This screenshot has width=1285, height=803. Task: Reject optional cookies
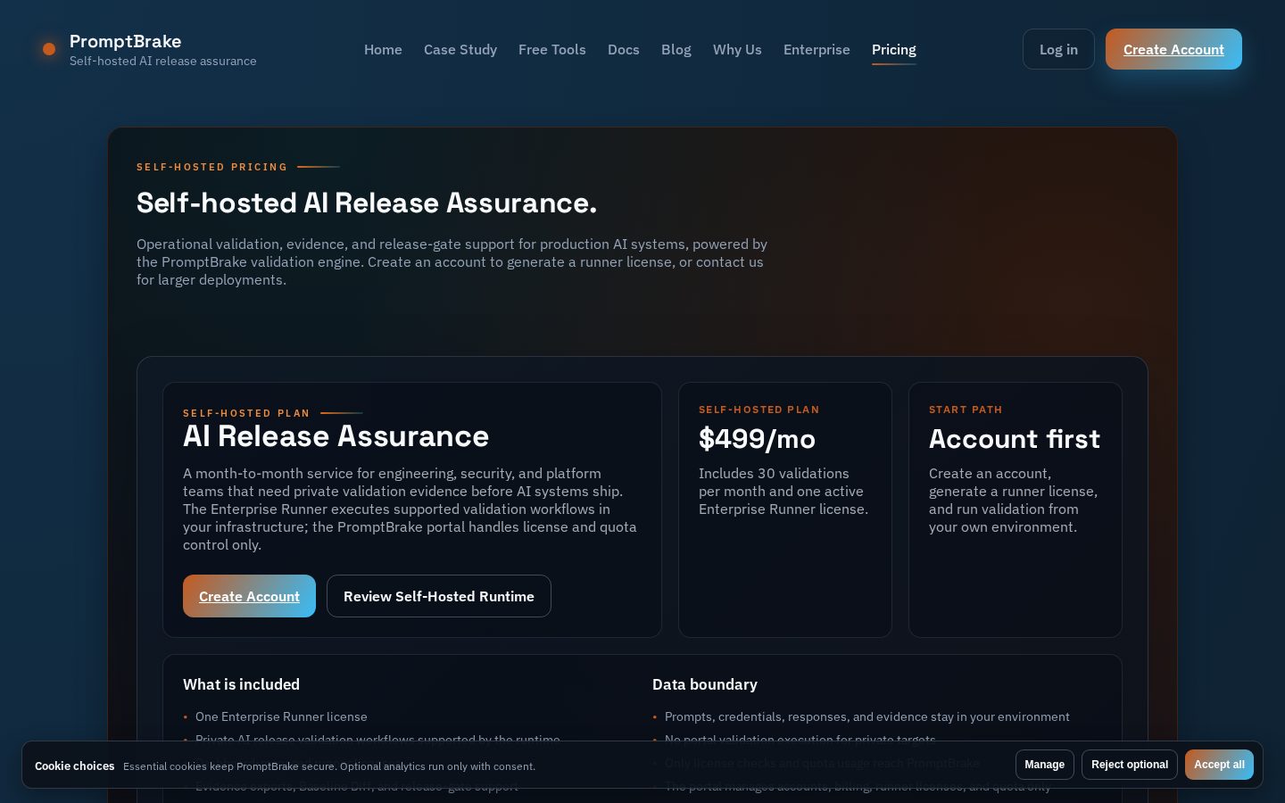tap(1130, 765)
